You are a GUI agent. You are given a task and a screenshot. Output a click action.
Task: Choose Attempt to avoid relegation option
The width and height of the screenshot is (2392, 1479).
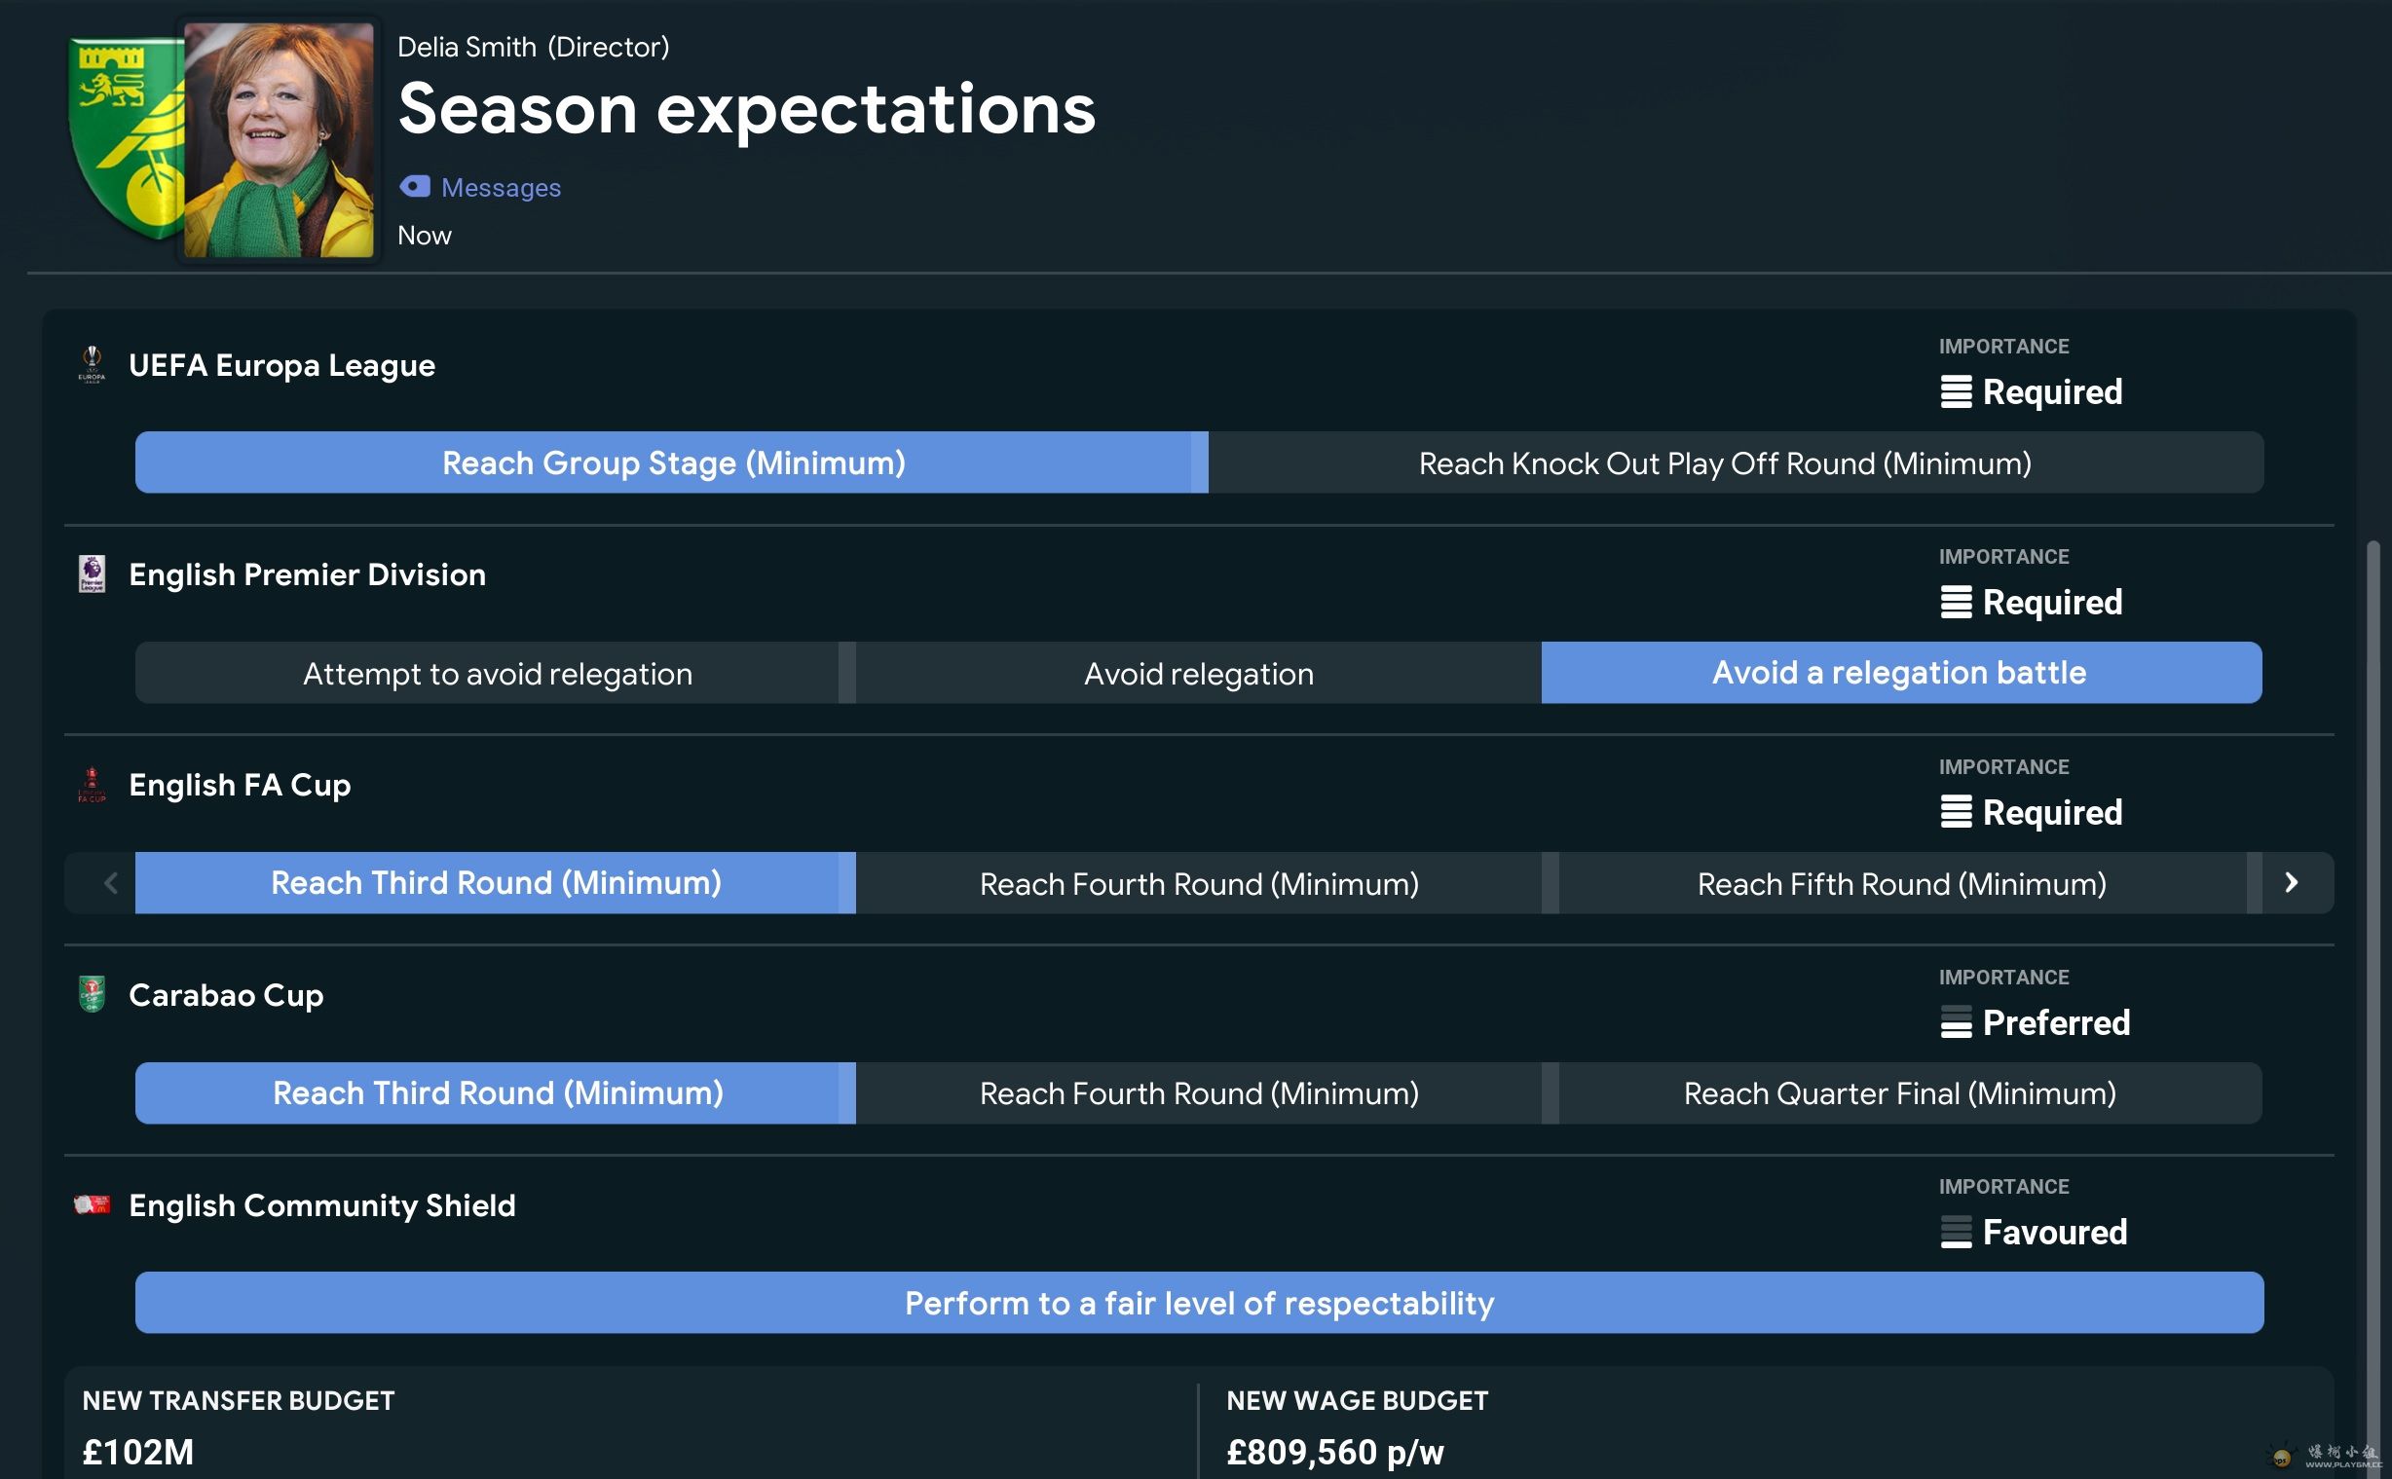click(x=497, y=674)
